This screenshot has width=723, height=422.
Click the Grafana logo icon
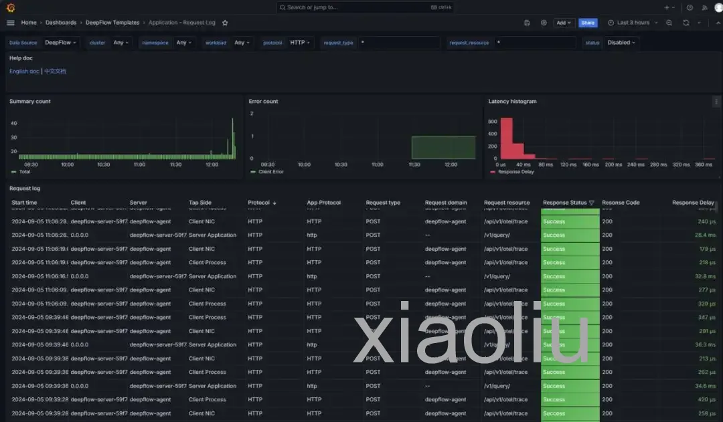click(x=10, y=7)
